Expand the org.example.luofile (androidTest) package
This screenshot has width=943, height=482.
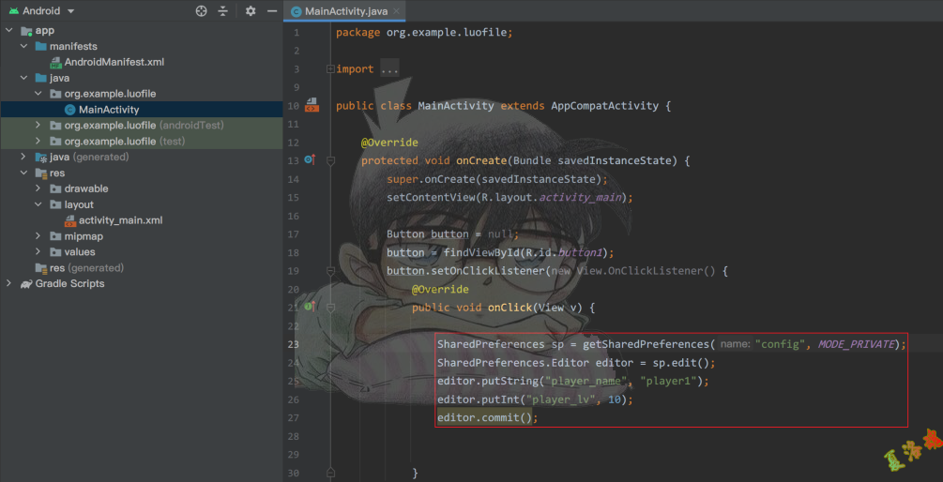38,125
